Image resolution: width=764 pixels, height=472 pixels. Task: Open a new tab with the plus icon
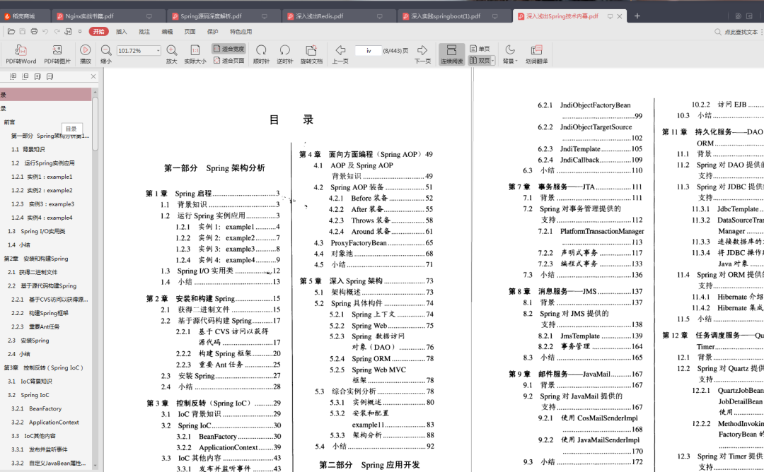tap(637, 16)
